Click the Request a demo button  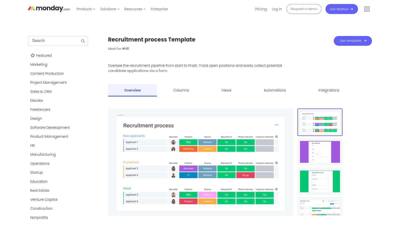[304, 9]
